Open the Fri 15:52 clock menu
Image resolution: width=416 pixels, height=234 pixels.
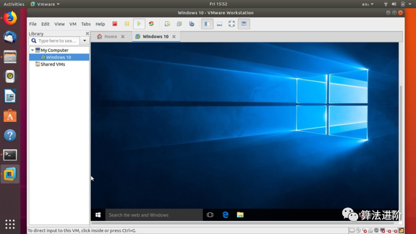pyautogui.click(x=218, y=4)
